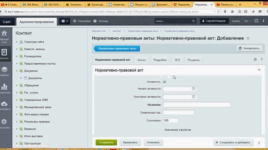
Task: Click the pin icon next to save buttons
Action: tap(259, 143)
